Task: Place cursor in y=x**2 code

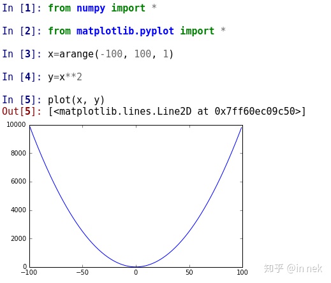Action: [x=65, y=77]
